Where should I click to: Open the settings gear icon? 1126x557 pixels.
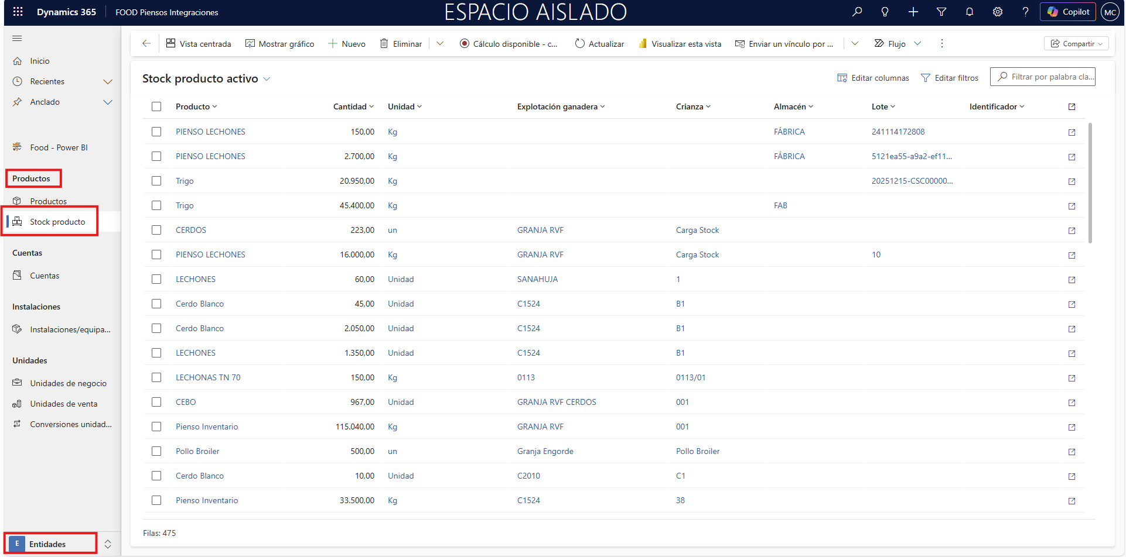click(x=997, y=12)
